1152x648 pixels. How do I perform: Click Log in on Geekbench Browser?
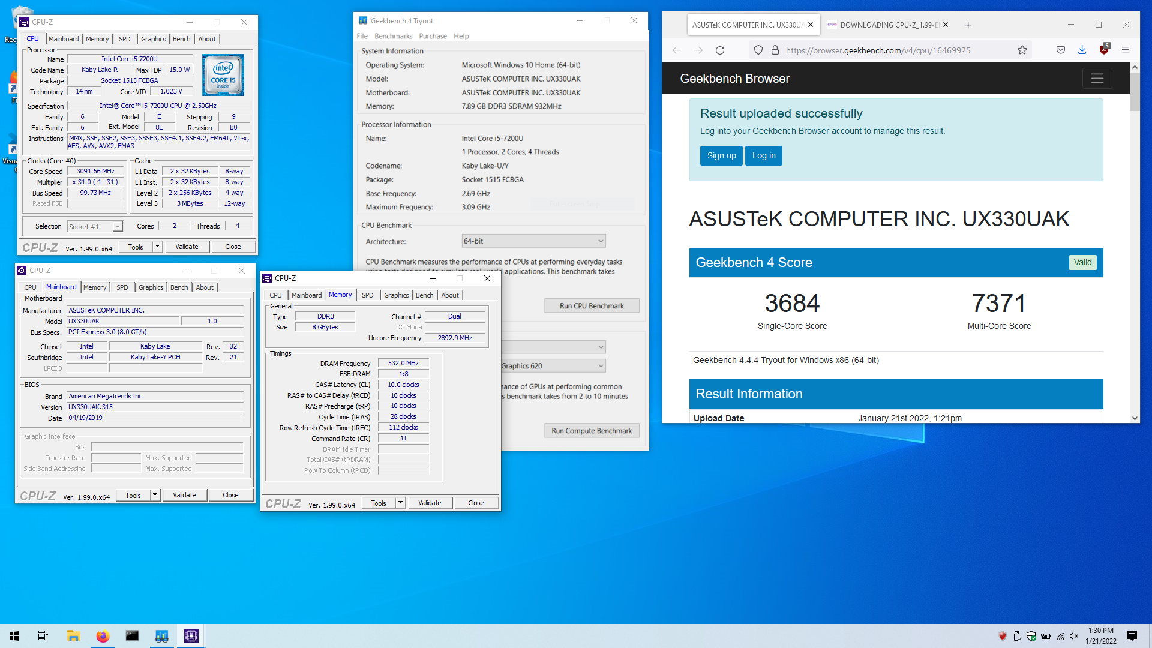coord(764,155)
